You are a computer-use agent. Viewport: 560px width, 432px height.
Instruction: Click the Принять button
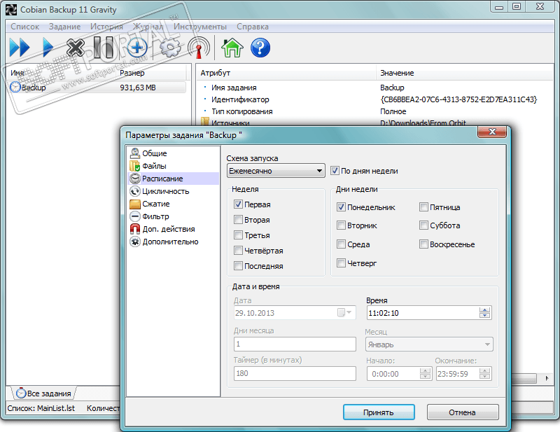click(379, 412)
